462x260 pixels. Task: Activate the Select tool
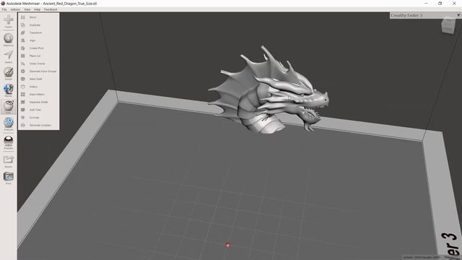[x=8, y=56]
